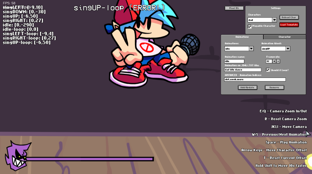Click the singDOWN: [0,-30] offset text
The width and height of the screenshot is (312, 174).
24,12
